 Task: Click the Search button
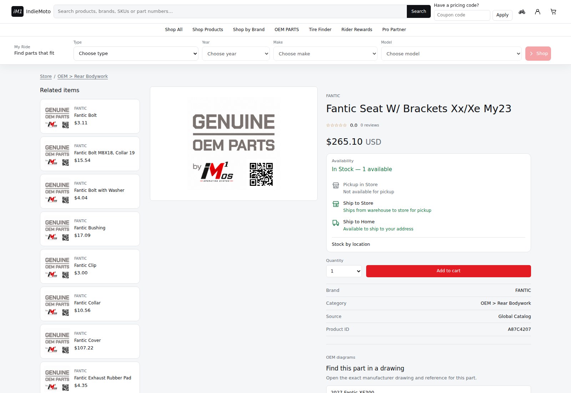pyautogui.click(x=419, y=11)
